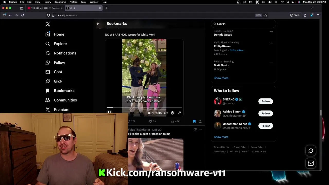Click the 110% zoom indicator

click(x=258, y=15)
